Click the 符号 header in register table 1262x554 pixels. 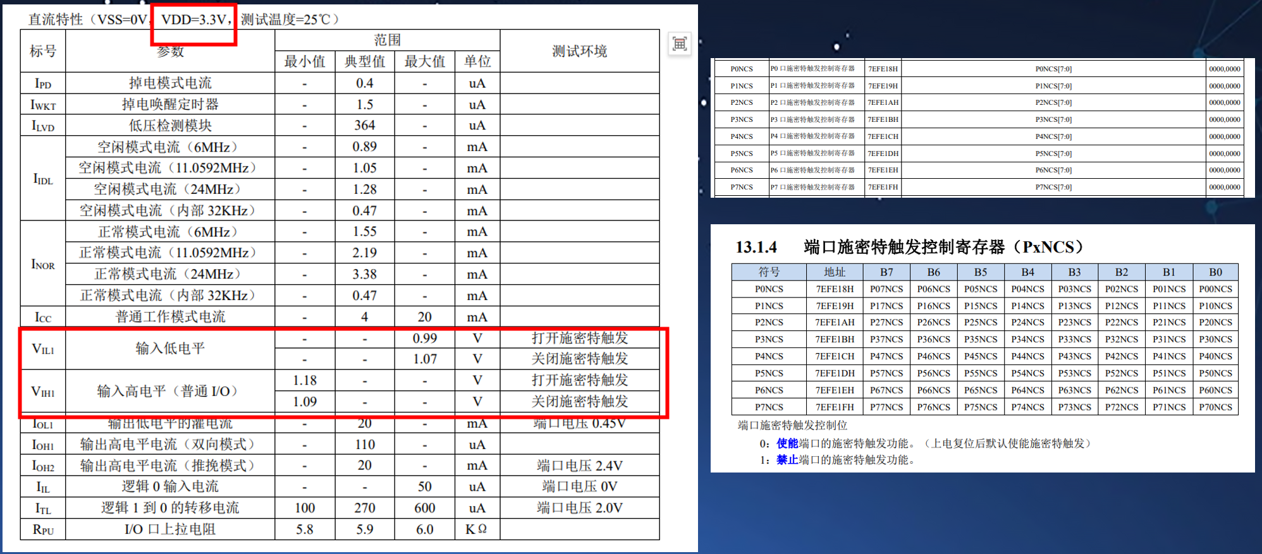769,272
